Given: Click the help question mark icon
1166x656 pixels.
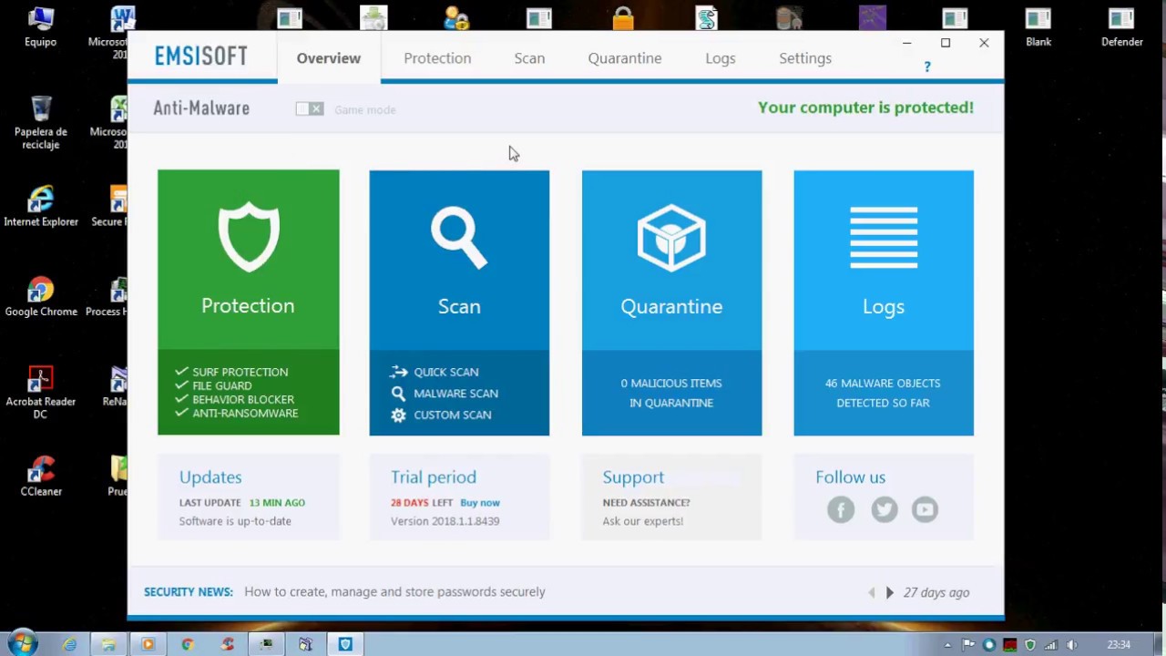Looking at the screenshot, I should tap(927, 67).
